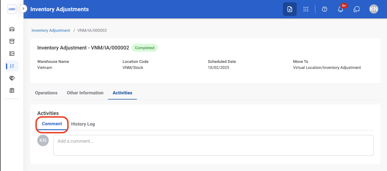Go back to Inventory Adjustment breadcrumb
This screenshot has width=387, height=171.
(51, 30)
